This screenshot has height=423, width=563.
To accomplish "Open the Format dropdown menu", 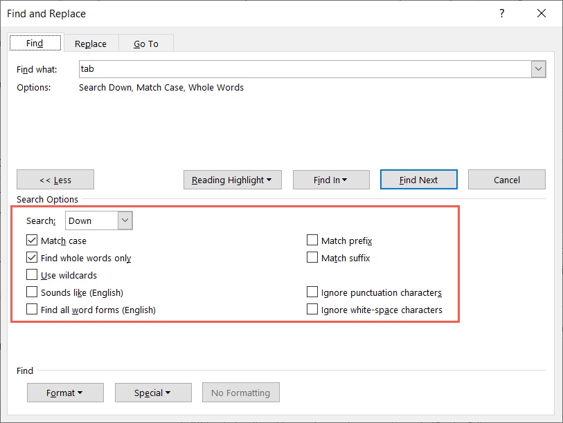I will point(65,392).
